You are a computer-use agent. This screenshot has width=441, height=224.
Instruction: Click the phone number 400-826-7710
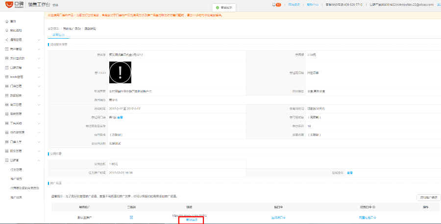(x=353, y=5)
